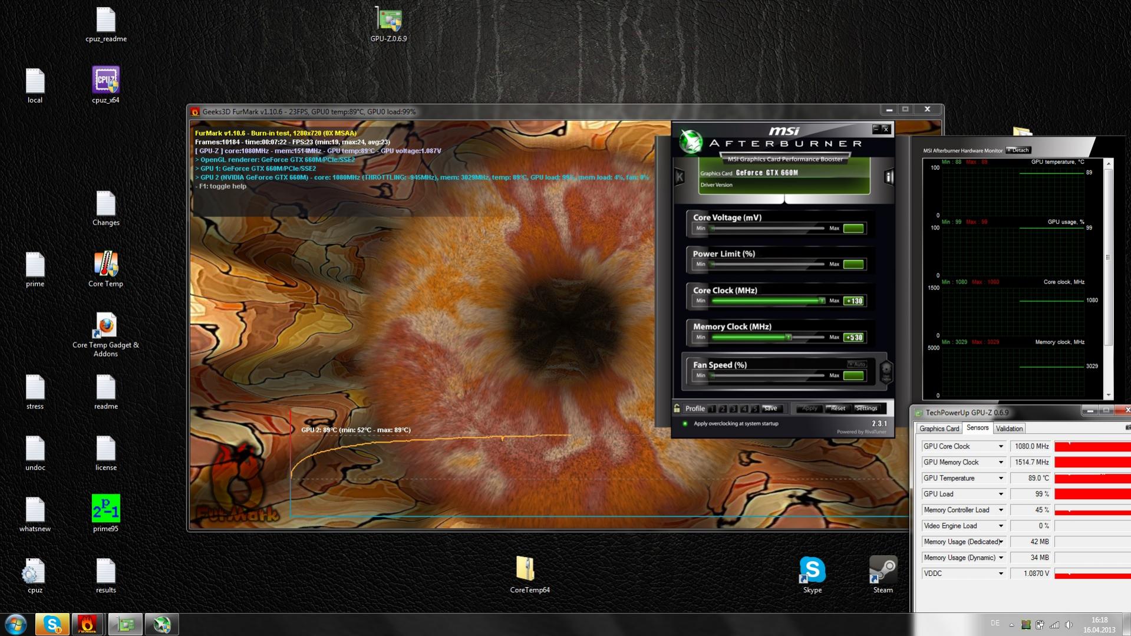The height and width of the screenshot is (636, 1131).
Task: Select the CoreTemp64 zip folder icon
Action: point(529,575)
